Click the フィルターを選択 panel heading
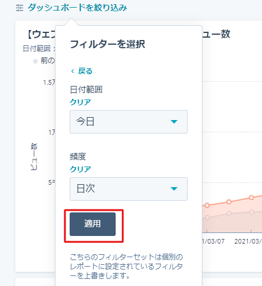Image resolution: width=262 pixels, height=286 pixels. pos(107,44)
